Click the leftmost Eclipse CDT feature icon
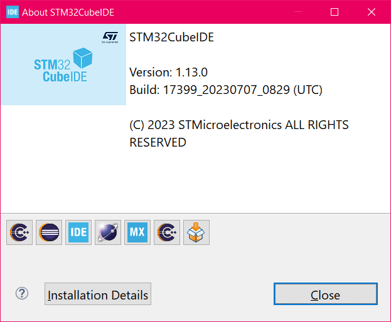The width and height of the screenshot is (391, 322). [20, 232]
